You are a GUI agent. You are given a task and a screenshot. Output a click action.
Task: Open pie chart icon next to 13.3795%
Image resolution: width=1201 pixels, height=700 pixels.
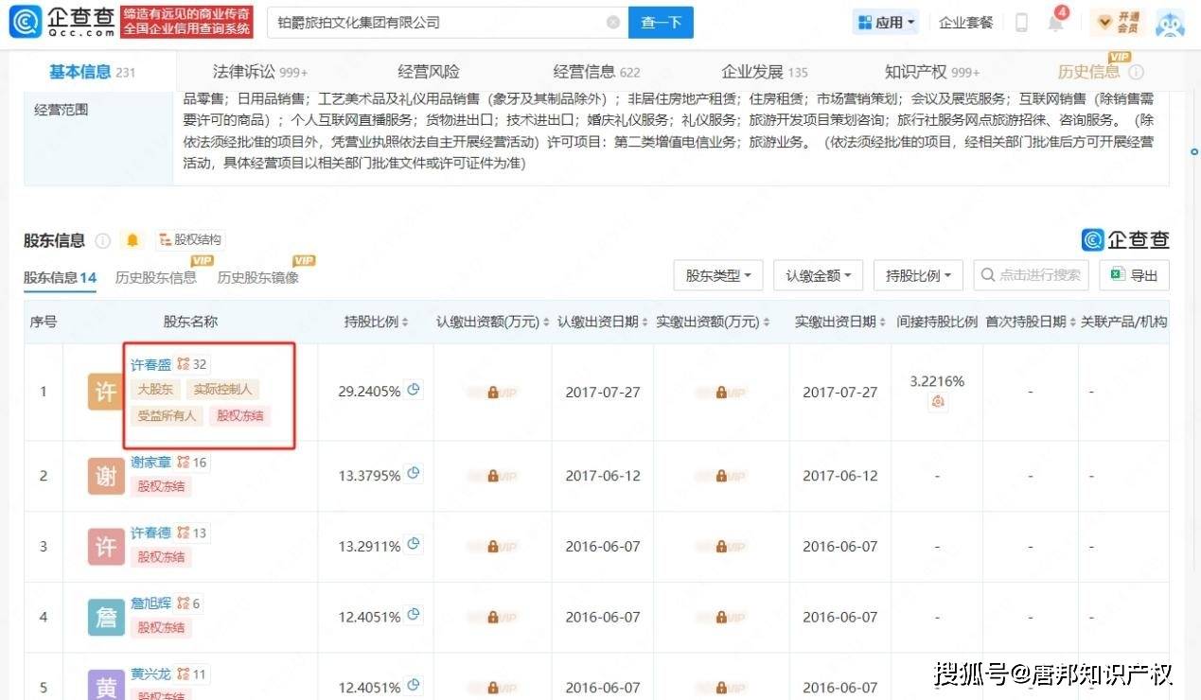(x=414, y=474)
